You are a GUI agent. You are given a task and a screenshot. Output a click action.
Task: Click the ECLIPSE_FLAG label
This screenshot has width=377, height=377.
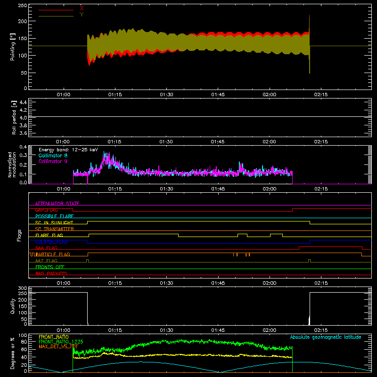(51, 242)
